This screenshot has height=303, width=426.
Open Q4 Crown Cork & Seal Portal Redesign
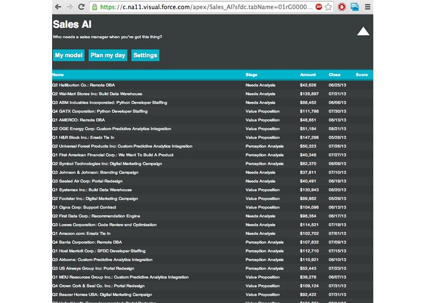98,286
